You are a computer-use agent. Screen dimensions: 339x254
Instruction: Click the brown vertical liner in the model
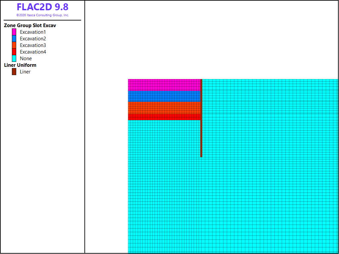tap(201, 118)
